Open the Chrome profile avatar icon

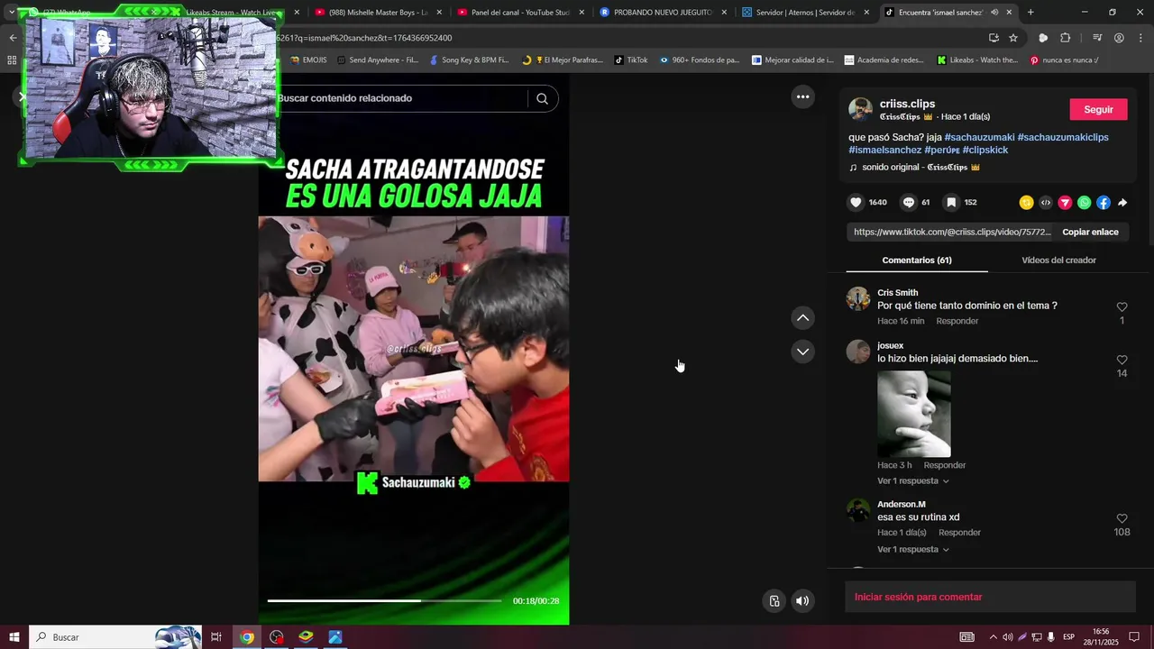pyautogui.click(x=1119, y=38)
